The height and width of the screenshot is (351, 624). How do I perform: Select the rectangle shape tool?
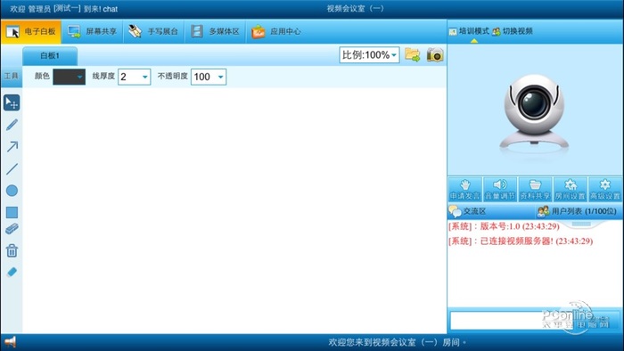[x=12, y=212]
